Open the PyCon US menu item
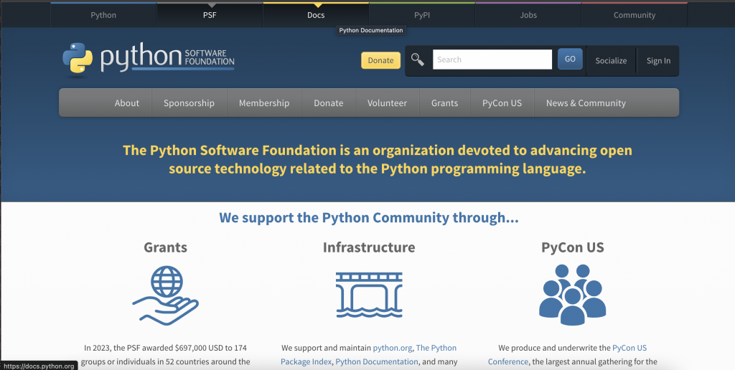 tap(502, 103)
